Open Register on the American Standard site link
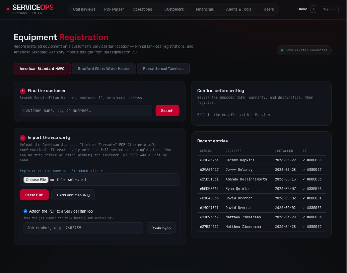 pos(61,171)
